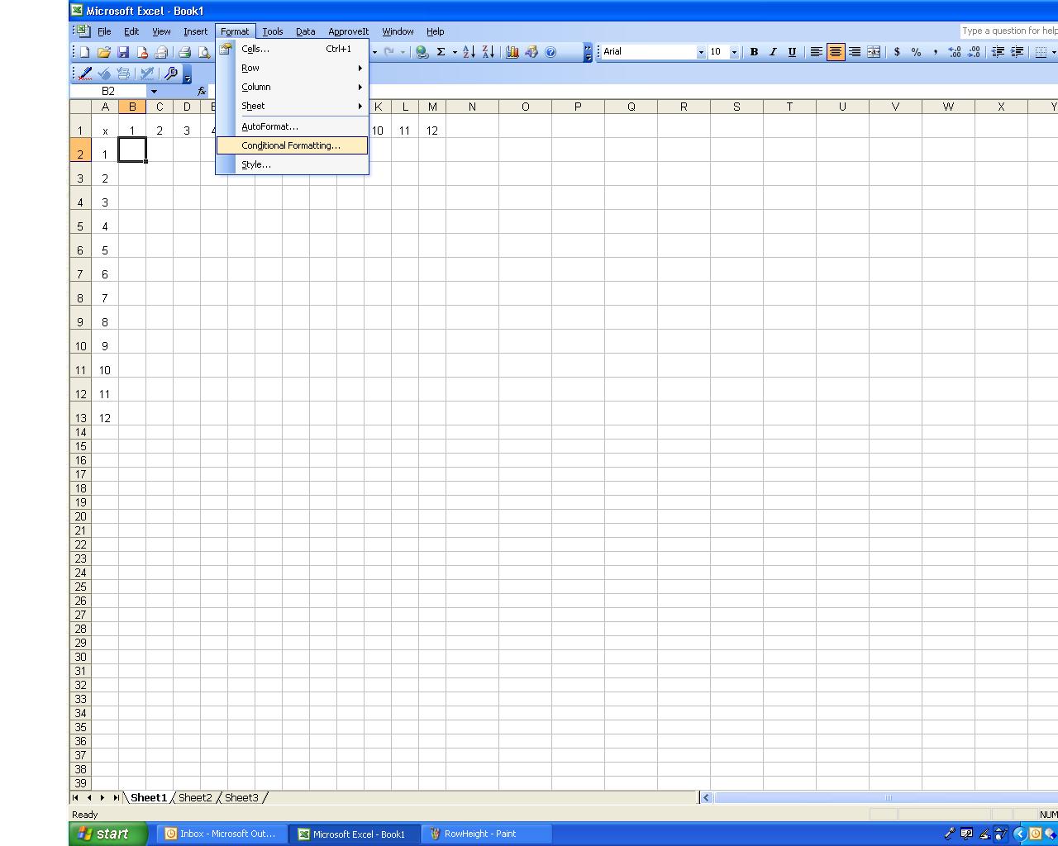Apply Currency Style dollar icon

click(897, 52)
